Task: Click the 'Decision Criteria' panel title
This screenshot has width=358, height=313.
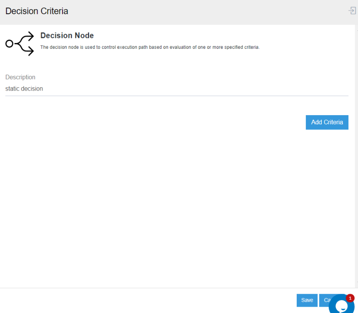Action: [37, 11]
